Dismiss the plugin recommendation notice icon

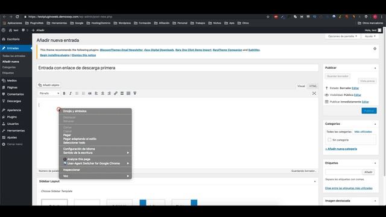tap(375, 49)
